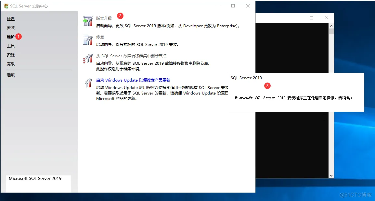
Task: Select the 维护 (Maintenance) page
Action: pyautogui.click(x=11, y=37)
